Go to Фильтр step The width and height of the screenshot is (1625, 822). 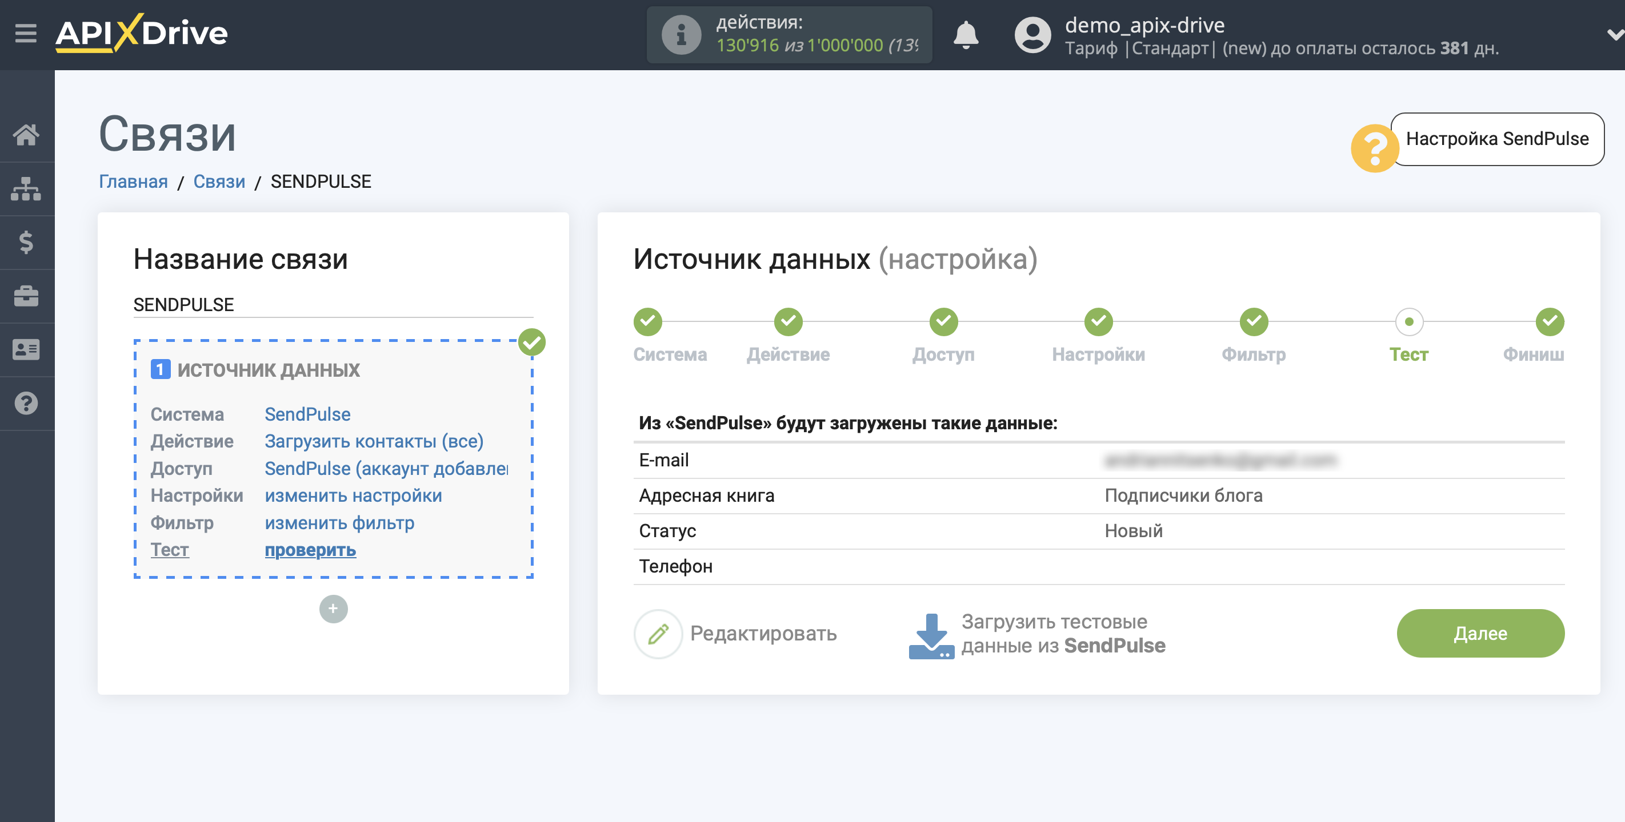(x=1254, y=354)
